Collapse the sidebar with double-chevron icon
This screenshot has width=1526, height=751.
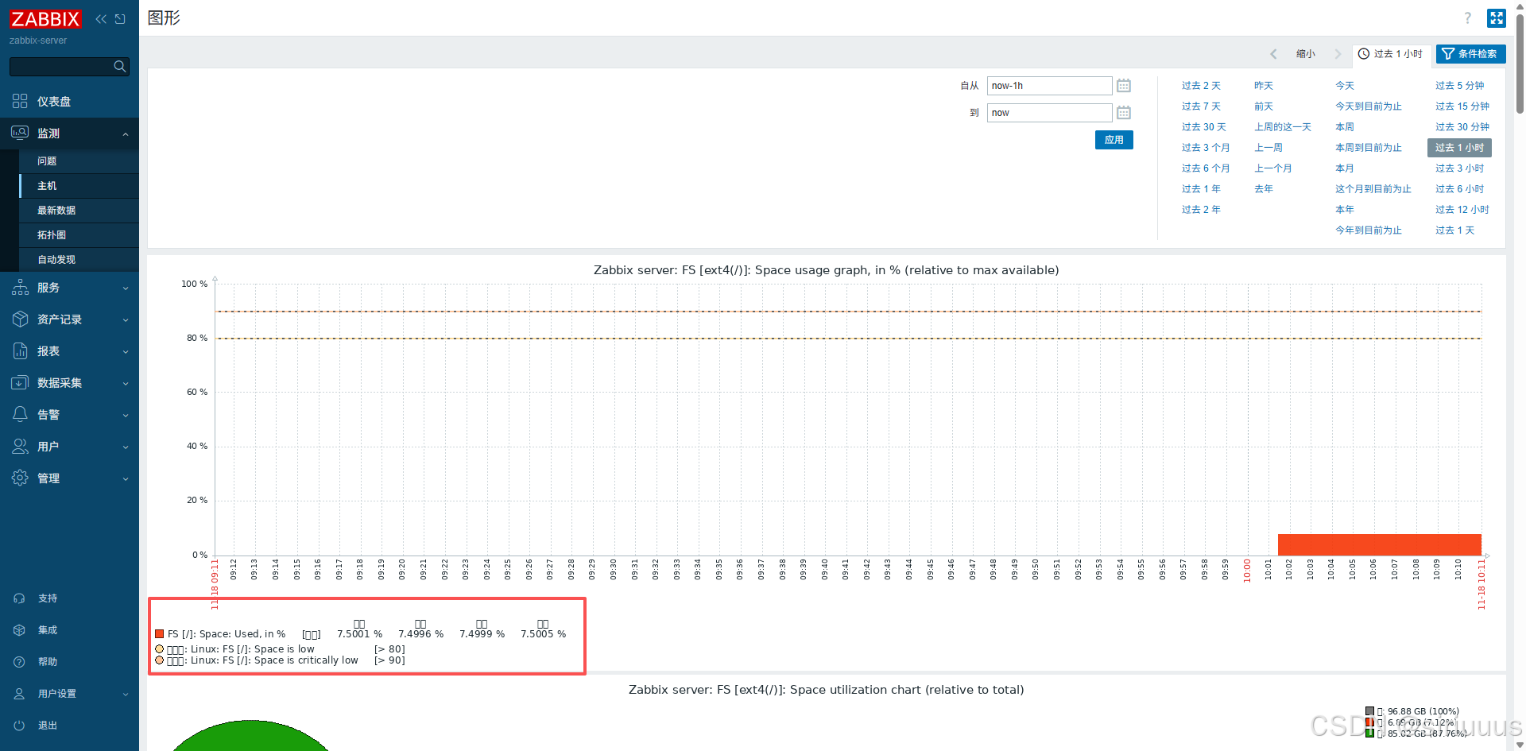coord(101,19)
